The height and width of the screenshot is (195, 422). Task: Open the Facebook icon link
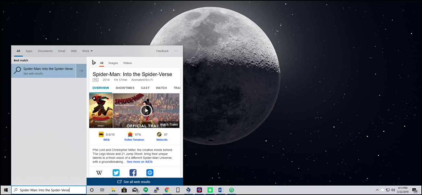133,173
